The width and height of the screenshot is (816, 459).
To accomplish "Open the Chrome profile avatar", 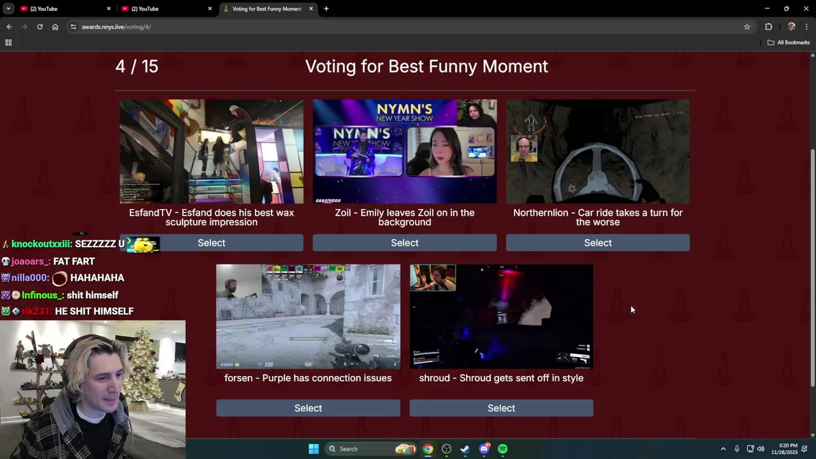I will pos(791,27).
